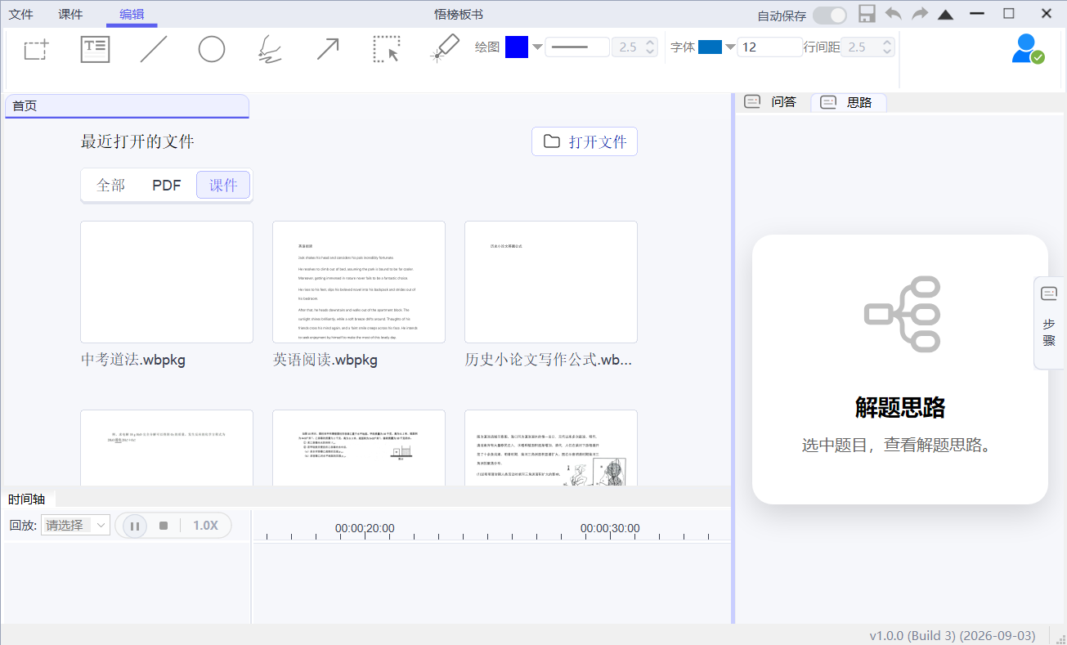Undo the last action
The height and width of the screenshot is (645, 1067).
(894, 14)
